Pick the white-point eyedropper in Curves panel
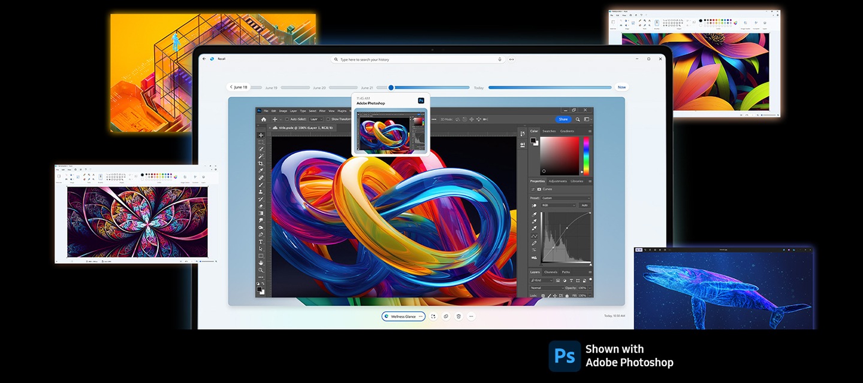This screenshot has height=383, width=863. 534,228
